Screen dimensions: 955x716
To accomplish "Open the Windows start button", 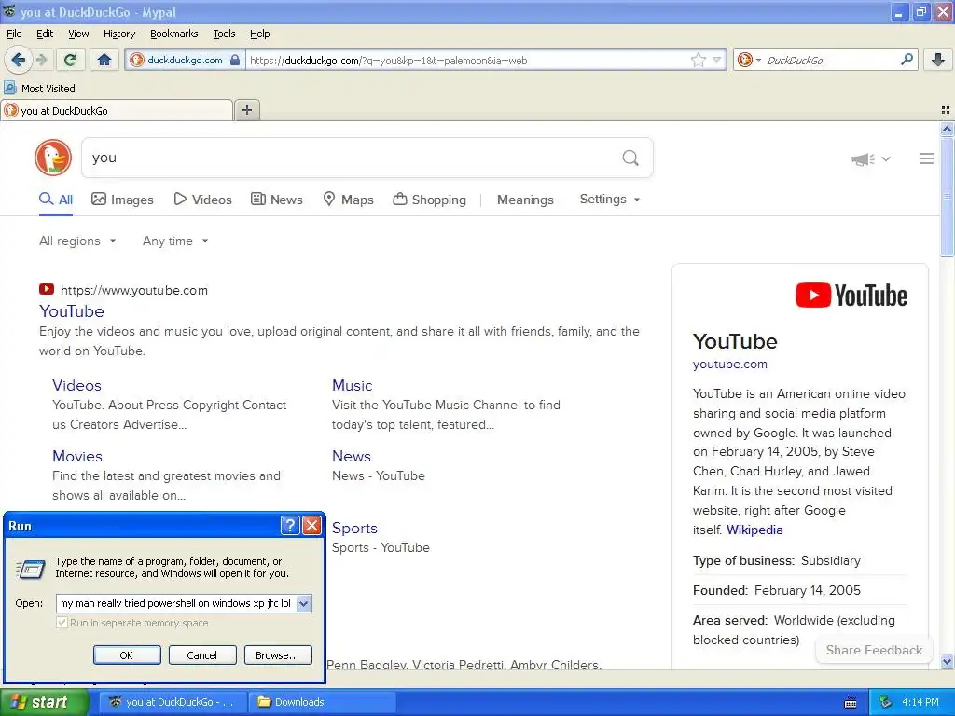I will tap(44, 702).
